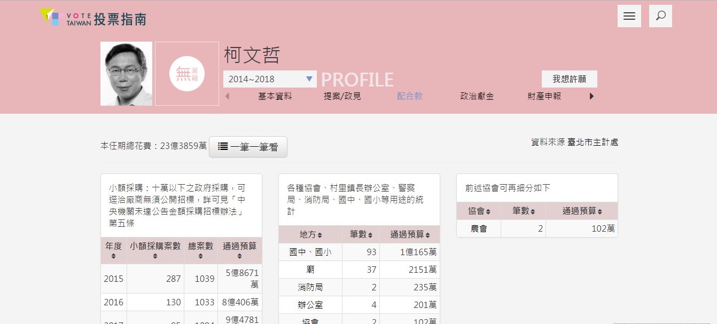Click the left arrow of profile tabs
The width and height of the screenshot is (717, 324).
(227, 97)
